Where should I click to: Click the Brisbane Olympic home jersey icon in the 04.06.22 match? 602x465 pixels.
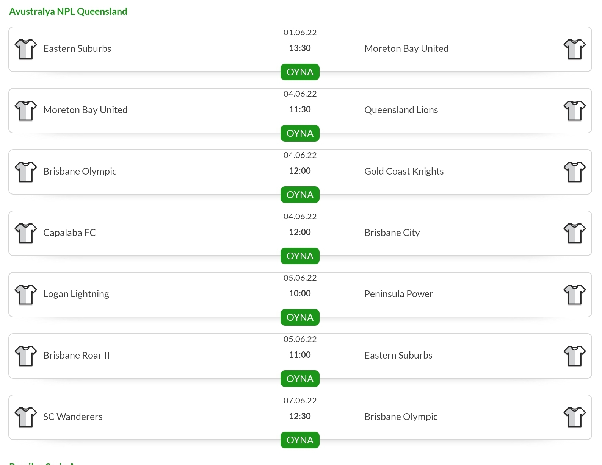click(x=26, y=172)
